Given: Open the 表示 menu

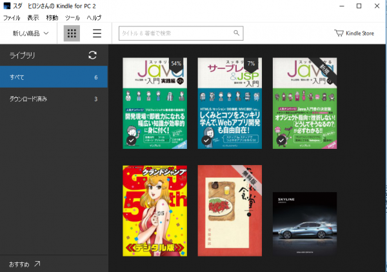Looking at the screenshot, I should tap(33, 18).
